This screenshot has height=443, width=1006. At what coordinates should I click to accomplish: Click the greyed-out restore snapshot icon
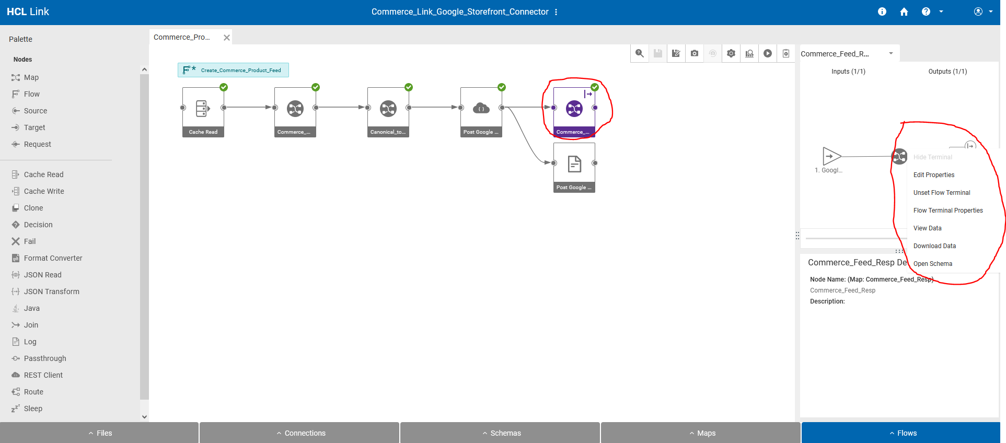(713, 53)
